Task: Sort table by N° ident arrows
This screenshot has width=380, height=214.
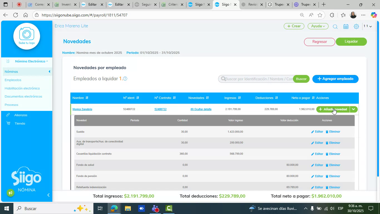Action: click(137, 98)
